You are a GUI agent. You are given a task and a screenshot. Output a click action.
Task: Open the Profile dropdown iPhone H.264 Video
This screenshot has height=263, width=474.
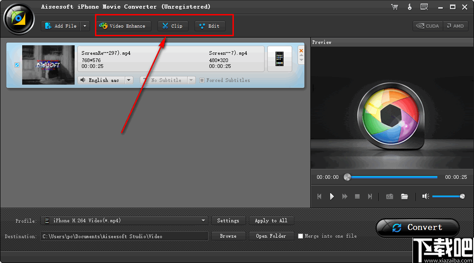tap(124, 220)
